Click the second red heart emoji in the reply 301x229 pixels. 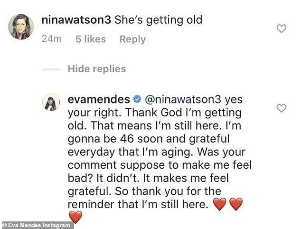click(236, 204)
